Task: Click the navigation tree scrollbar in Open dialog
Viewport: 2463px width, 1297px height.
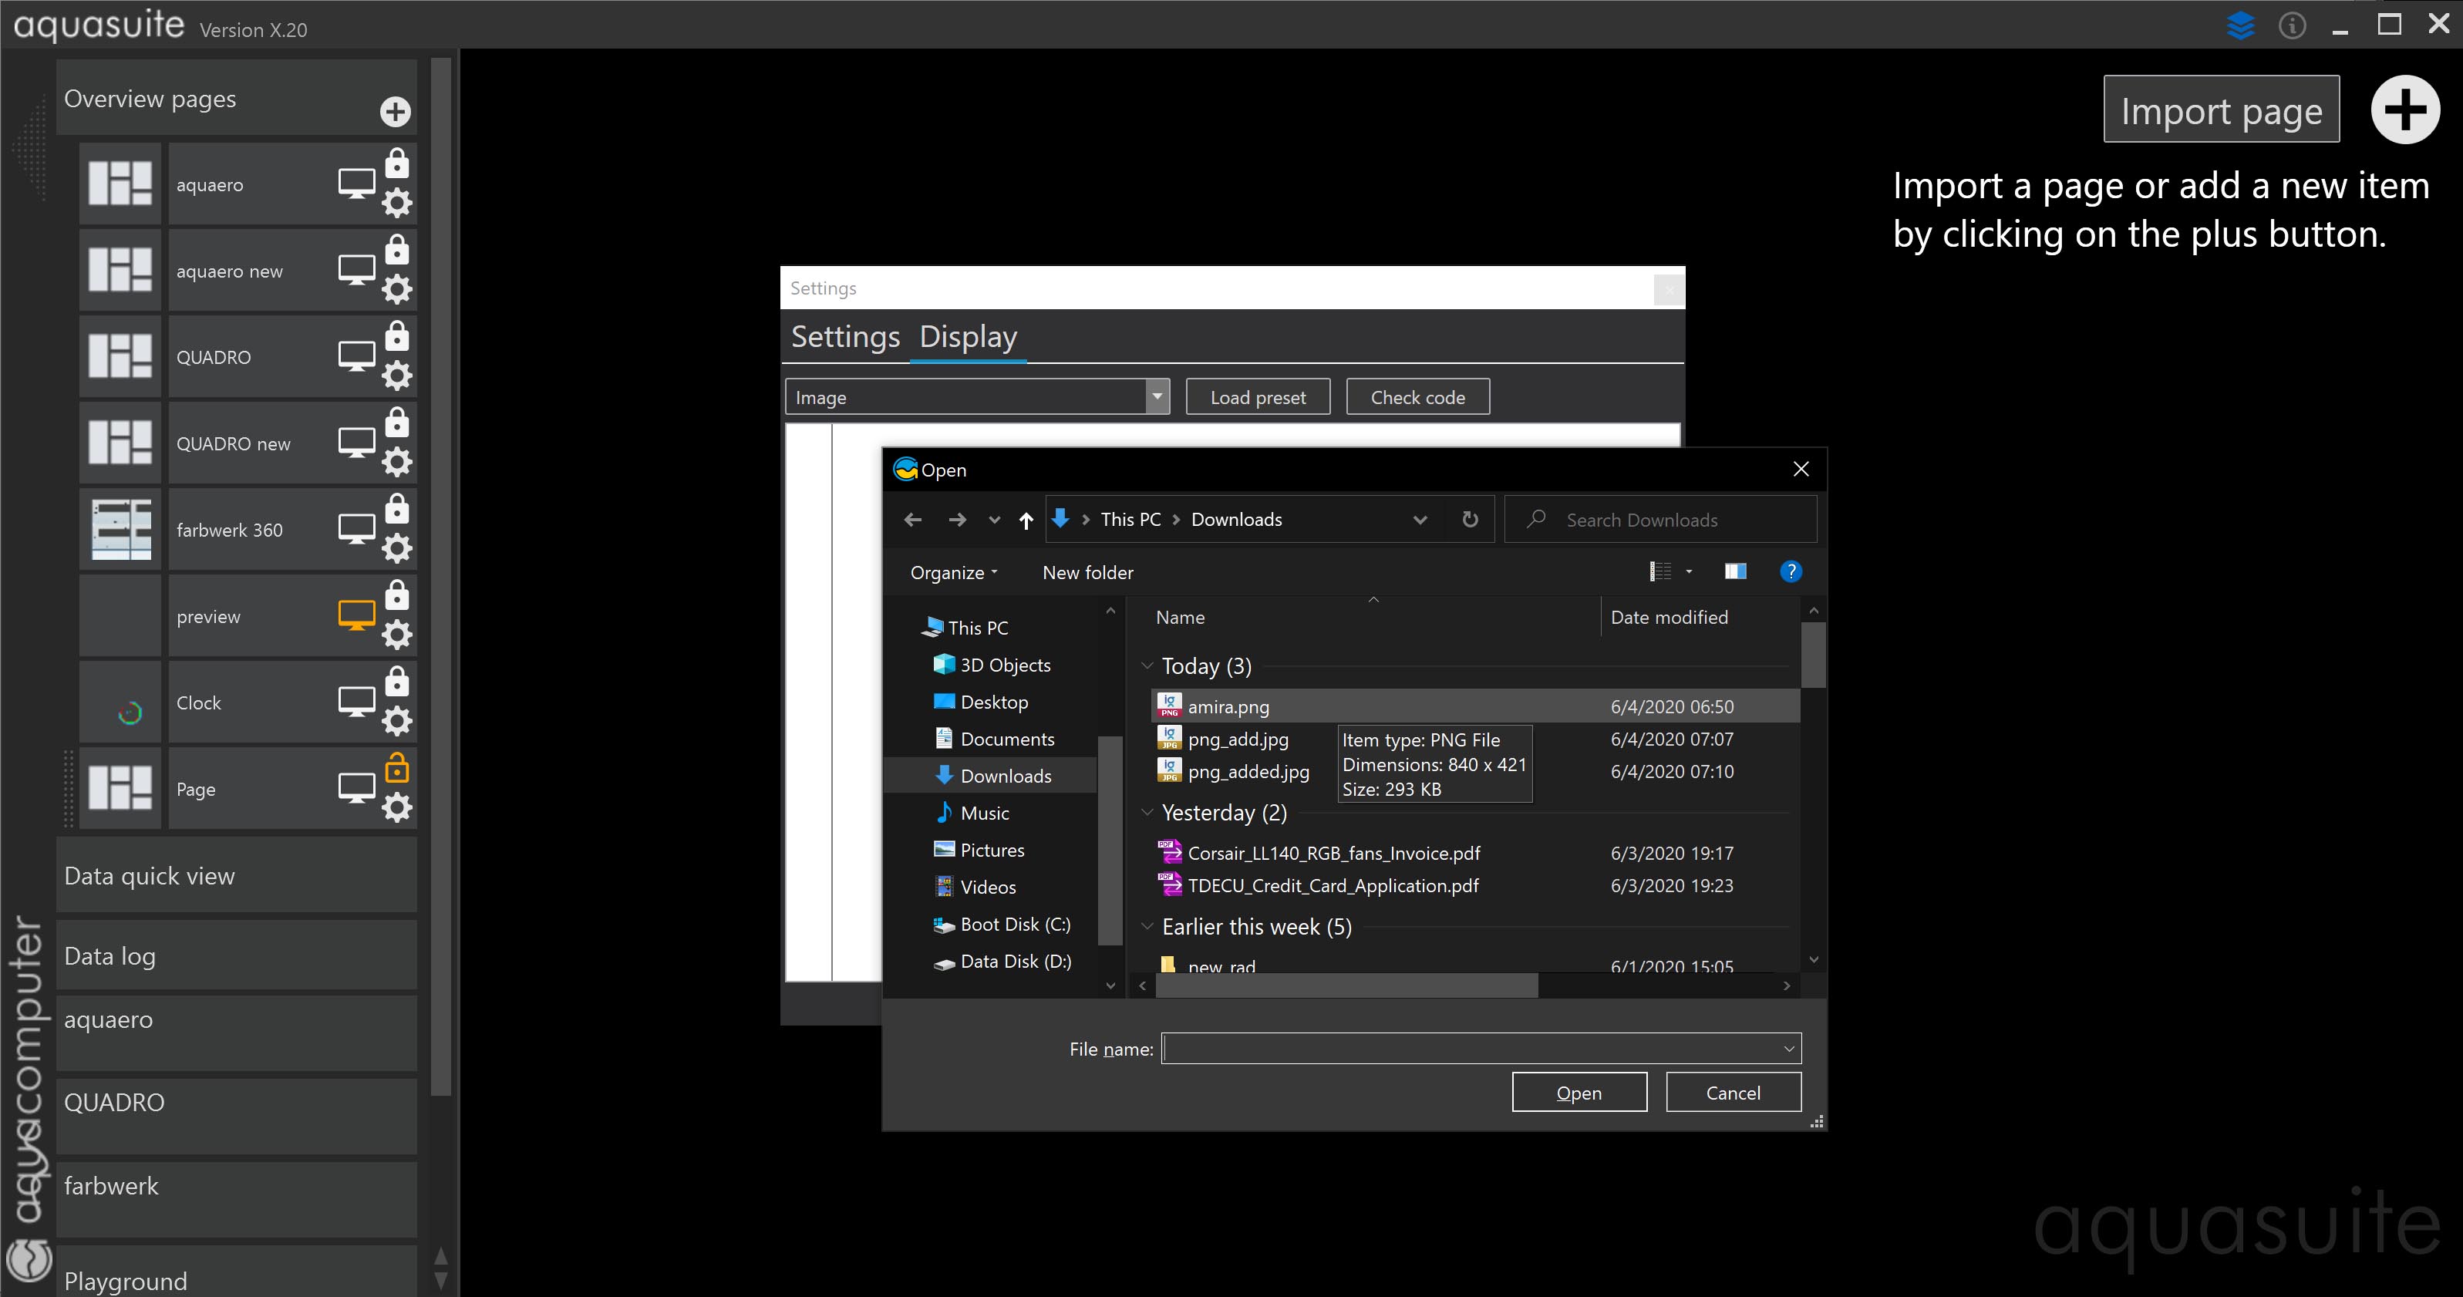Action: pyautogui.click(x=1110, y=841)
